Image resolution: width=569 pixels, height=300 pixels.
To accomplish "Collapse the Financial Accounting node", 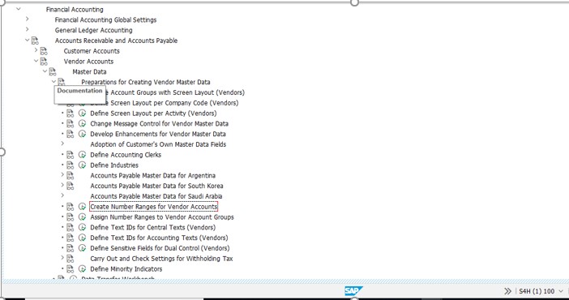I will click(19, 9).
